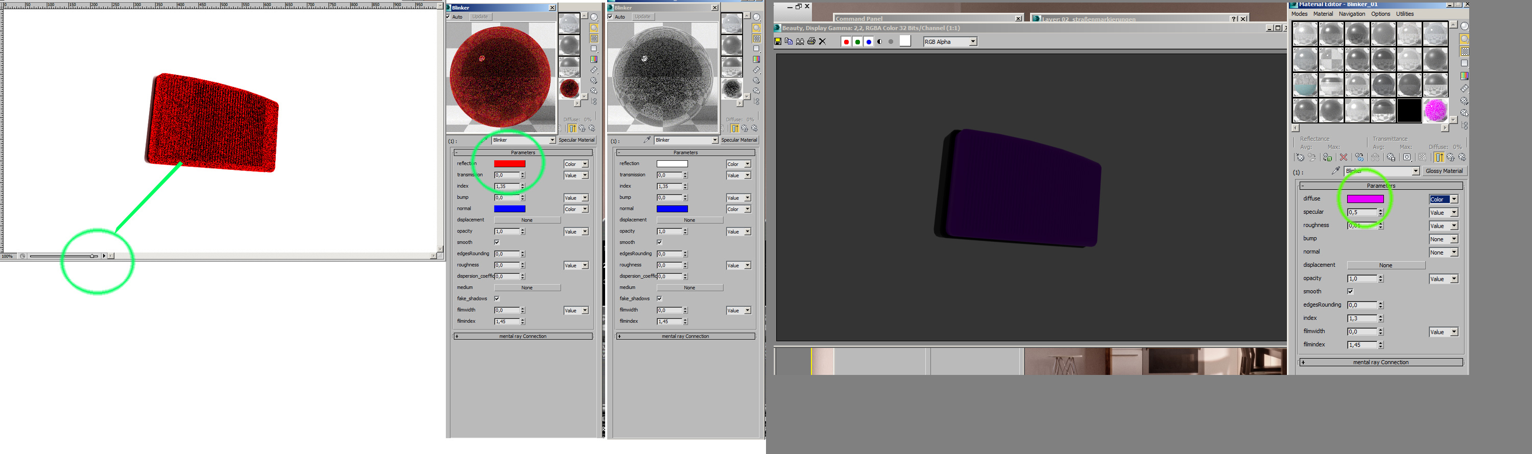
Task: Click medium None button in red Blinker editor
Action: (x=527, y=288)
